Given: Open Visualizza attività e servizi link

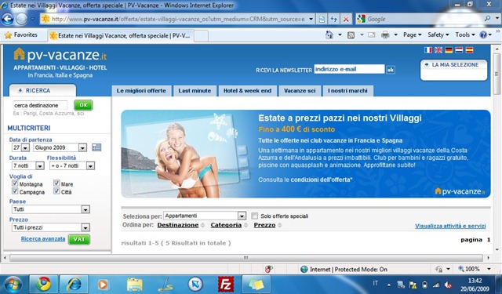Looking at the screenshot, I should click(450, 226).
